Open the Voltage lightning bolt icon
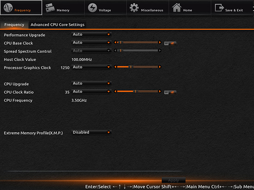Image resolution: width=254 pixels, height=190 pixels. pos(92,7)
